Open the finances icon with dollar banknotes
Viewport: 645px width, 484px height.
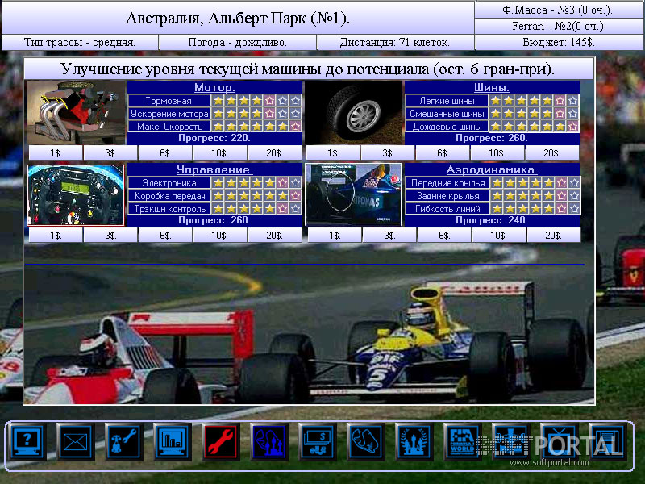(318, 442)
